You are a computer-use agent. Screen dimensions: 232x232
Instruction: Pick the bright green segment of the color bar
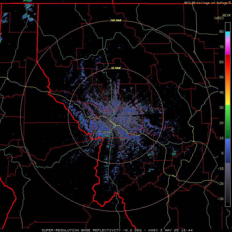point(228,110)
